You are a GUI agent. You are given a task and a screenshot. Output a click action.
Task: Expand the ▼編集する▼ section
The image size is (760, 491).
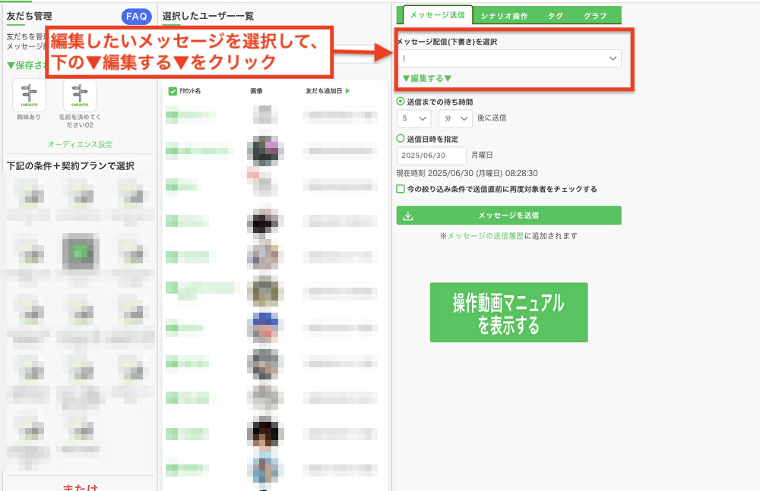(x=426, y=78)
